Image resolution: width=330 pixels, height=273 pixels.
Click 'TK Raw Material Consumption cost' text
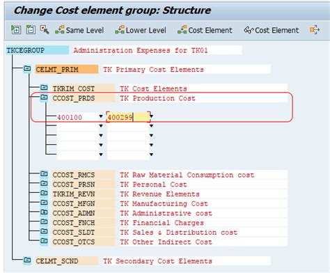point(187,175)
